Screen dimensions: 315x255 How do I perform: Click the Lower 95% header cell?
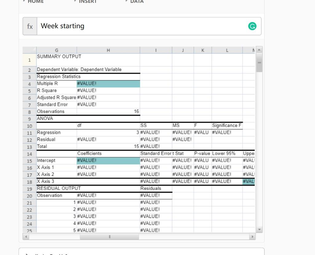(227, 154)
